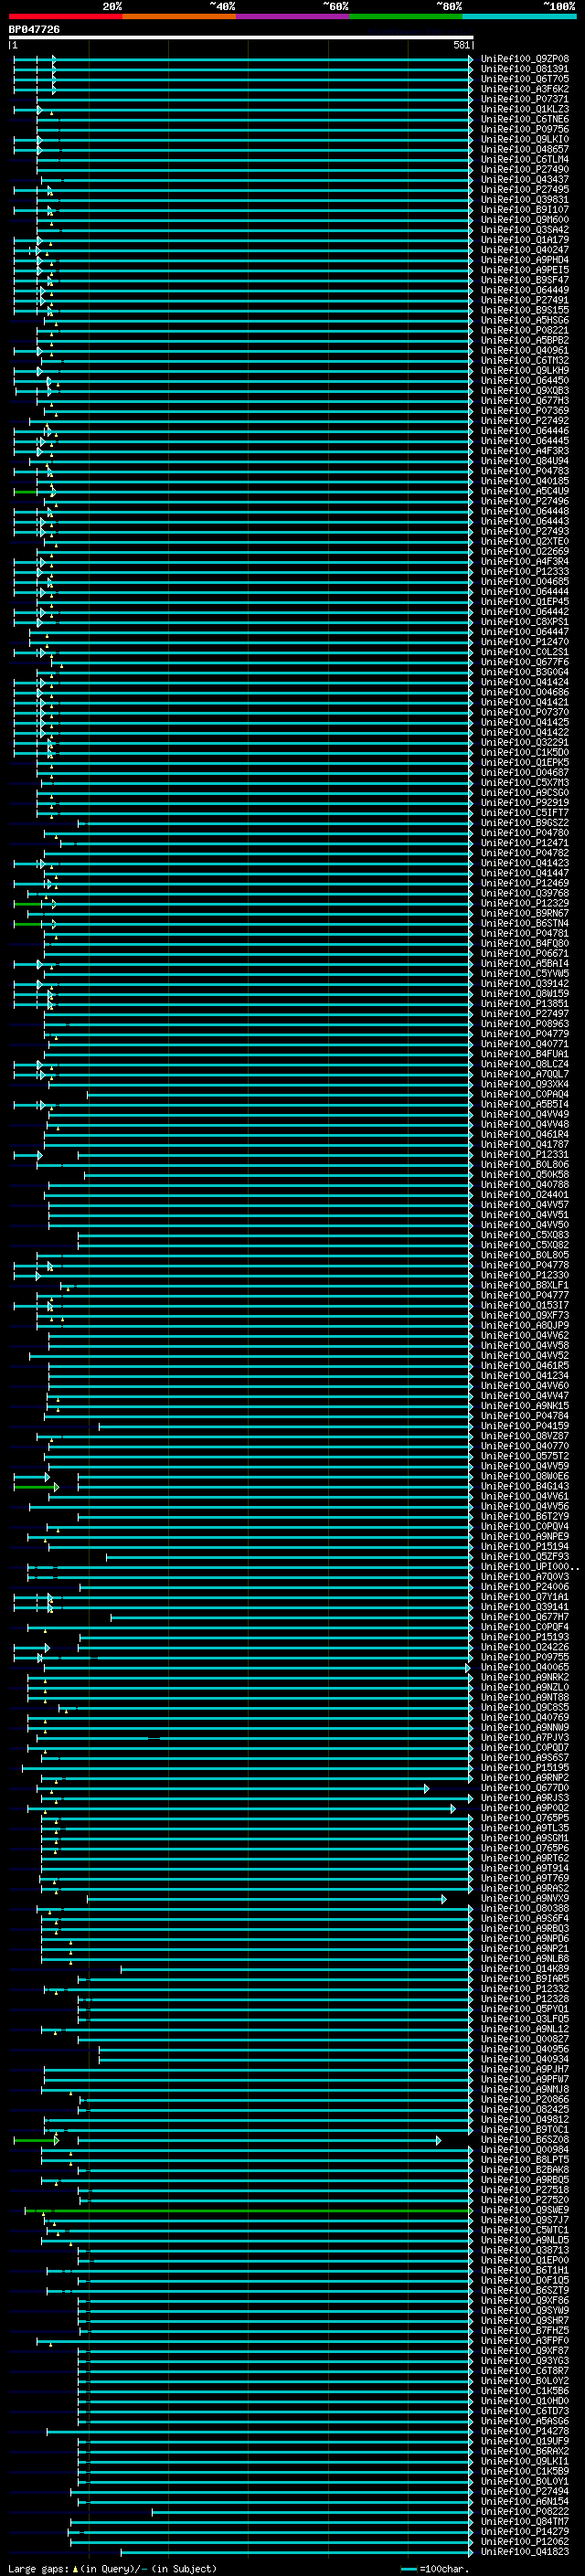Select hit UniRef100_Q40961
Image resolution: width=585 pixels, height=2576 pixels.
(525, 350)
